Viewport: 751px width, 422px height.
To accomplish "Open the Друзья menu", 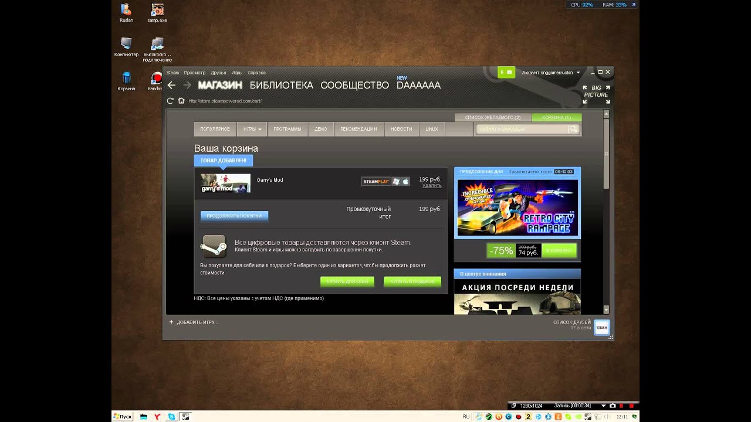I will (x=218, y=73).
